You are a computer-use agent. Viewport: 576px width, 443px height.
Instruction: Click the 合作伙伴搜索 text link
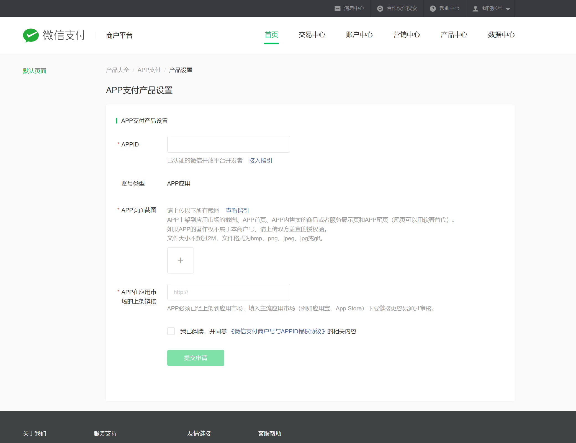pos(402,8)
